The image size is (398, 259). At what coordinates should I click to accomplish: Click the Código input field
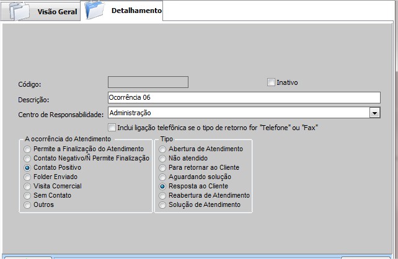point(148,82)
